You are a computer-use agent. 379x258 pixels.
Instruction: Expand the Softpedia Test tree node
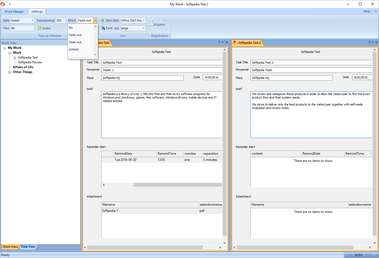click(15, 58)
